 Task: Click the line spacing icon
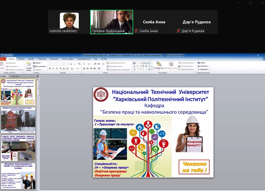pos(103,64)
